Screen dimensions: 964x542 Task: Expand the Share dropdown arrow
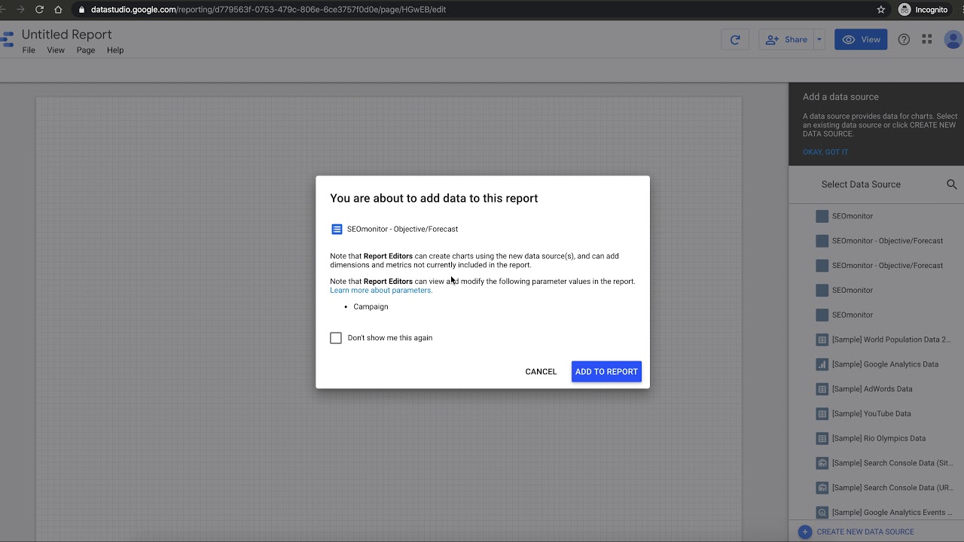pos(819,40)
